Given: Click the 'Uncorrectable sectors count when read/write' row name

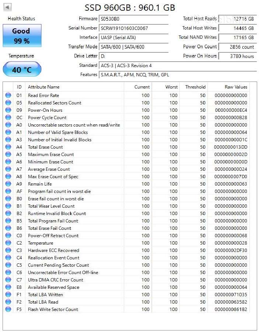Looking at the screenshot, I should click(x=74, y=125).
